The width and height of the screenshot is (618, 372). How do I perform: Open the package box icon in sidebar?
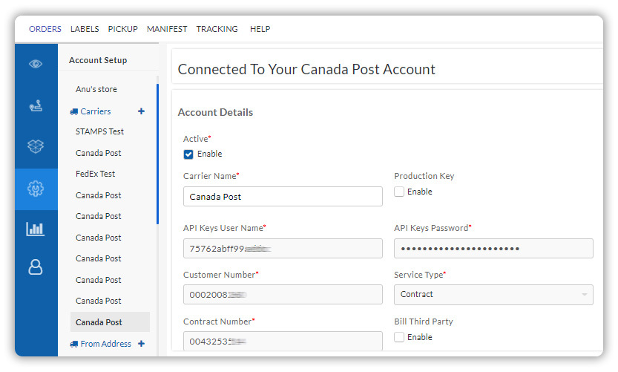tap(36, 146)
